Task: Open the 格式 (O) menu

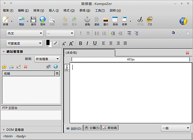Action: [x=69, y=11]
